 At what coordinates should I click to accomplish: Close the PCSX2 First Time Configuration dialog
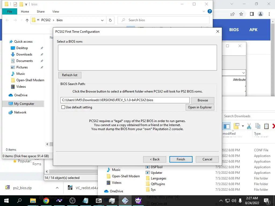(x=218, y=31)
